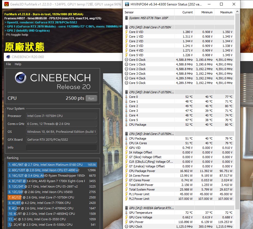Click the Core 0 VID voltage bolt icon
Viewport: 253px width, 229px height.
click(x=126, y=32)
